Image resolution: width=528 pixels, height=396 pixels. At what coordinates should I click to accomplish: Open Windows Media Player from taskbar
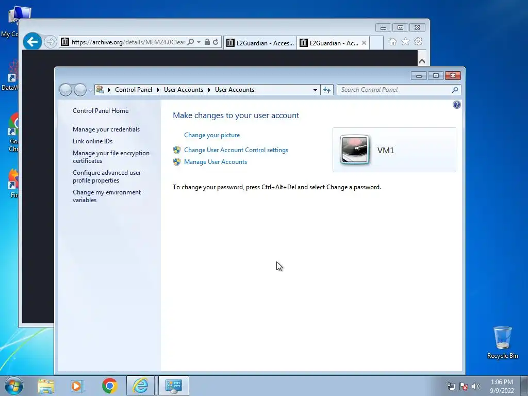(77, 386)
